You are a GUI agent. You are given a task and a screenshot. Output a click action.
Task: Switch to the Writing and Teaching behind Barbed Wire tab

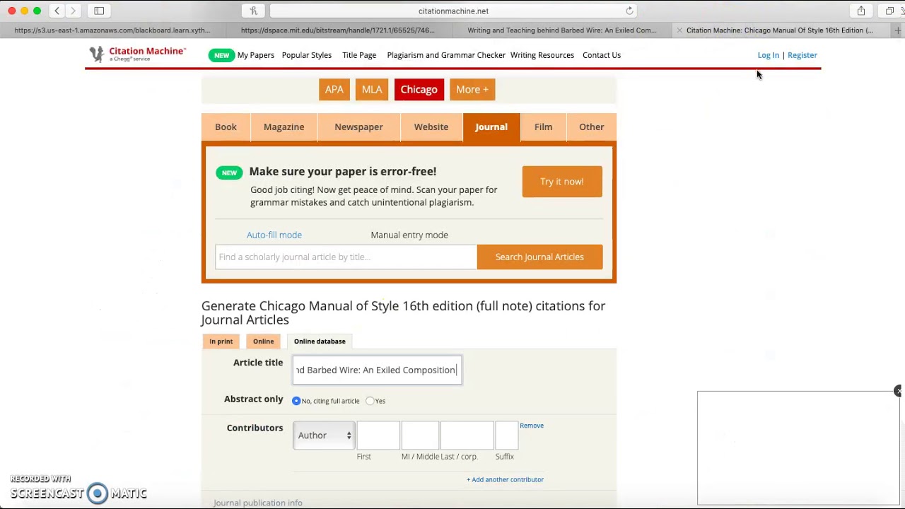coord(562,30)
